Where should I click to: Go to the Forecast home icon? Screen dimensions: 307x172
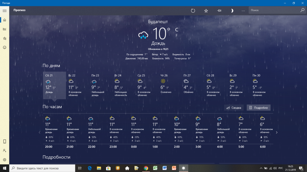5,20
